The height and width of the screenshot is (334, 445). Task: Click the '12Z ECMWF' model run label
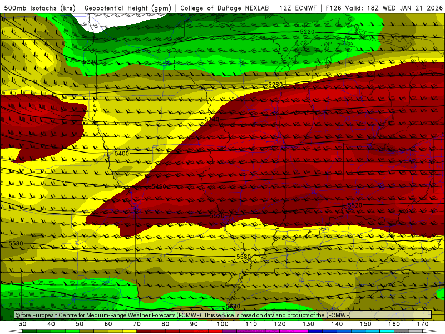pyautogui.click(x=298, y=8)
